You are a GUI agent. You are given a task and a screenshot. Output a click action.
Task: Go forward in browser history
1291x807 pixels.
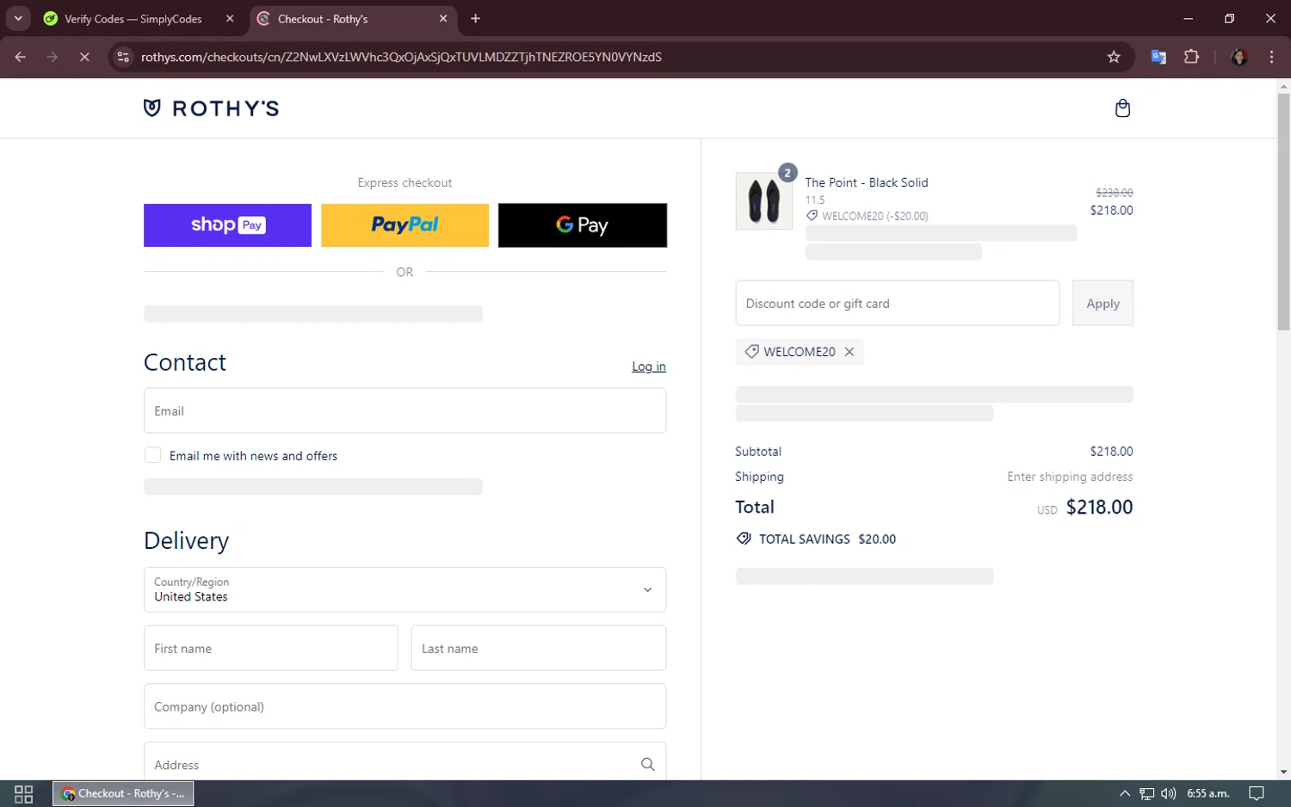click(x=53, y=57)
